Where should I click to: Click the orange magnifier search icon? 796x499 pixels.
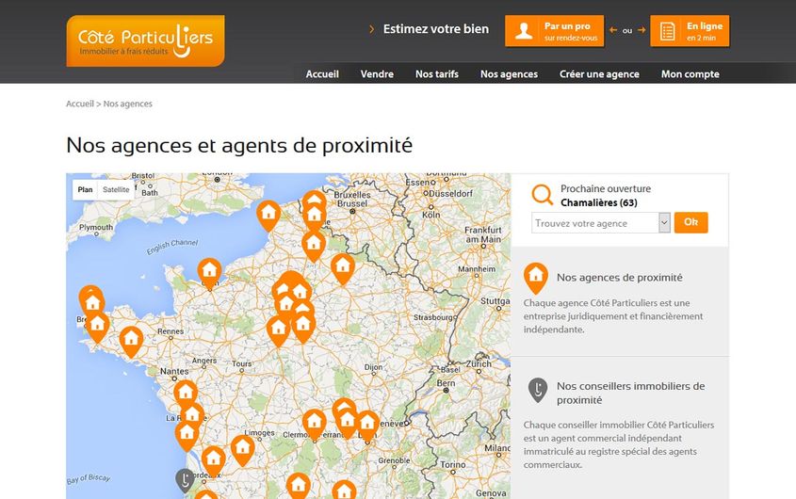click(x=543, y=195)
